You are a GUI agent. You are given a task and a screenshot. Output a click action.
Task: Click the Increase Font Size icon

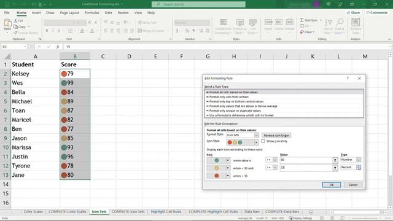[90, 23]
